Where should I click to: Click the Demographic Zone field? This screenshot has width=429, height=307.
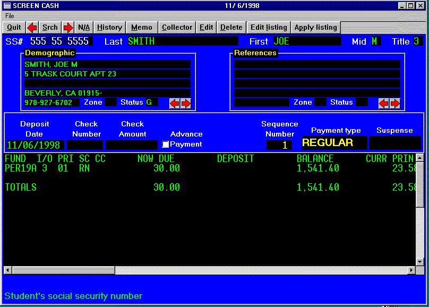pos(110,103)
